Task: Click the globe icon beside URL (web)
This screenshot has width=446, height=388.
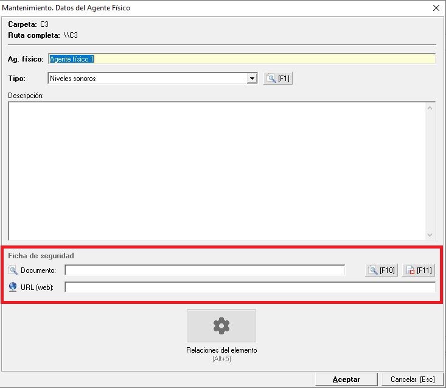Action: tap(13, 287)
